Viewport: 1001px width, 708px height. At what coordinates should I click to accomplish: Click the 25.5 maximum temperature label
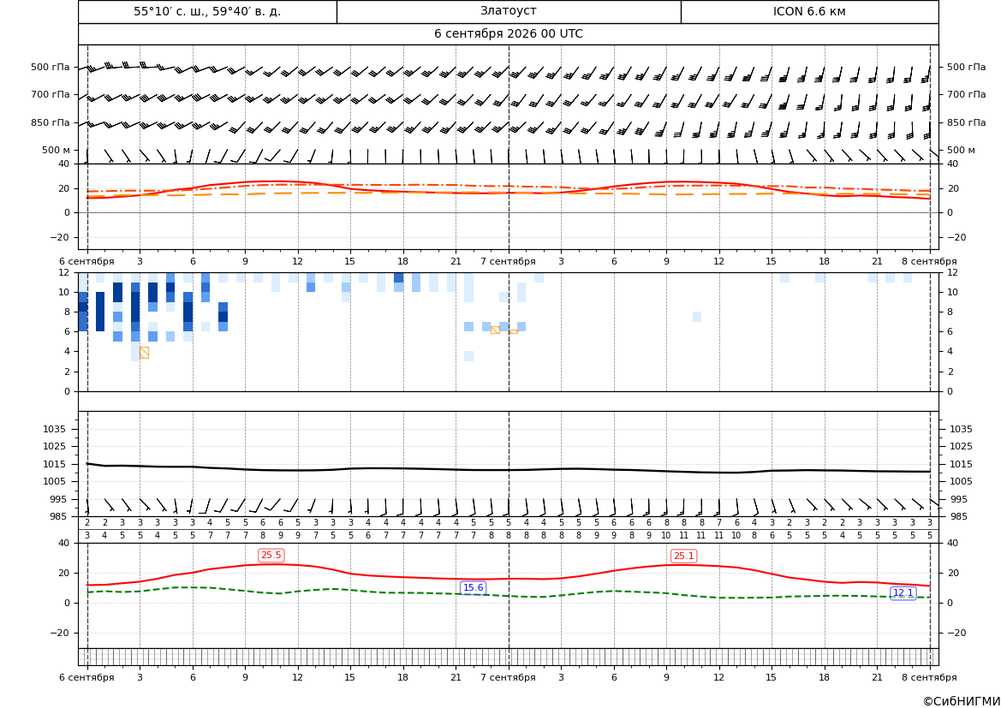pyautogui.click(x=271, y=555)
